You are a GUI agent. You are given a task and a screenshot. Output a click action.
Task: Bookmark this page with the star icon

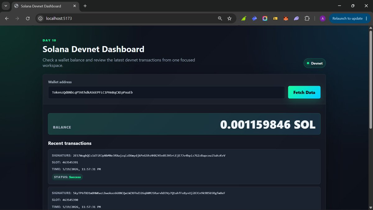pos(229,19)
